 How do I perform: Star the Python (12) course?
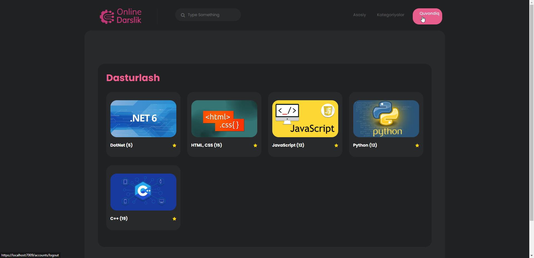[x=417, y=145]
